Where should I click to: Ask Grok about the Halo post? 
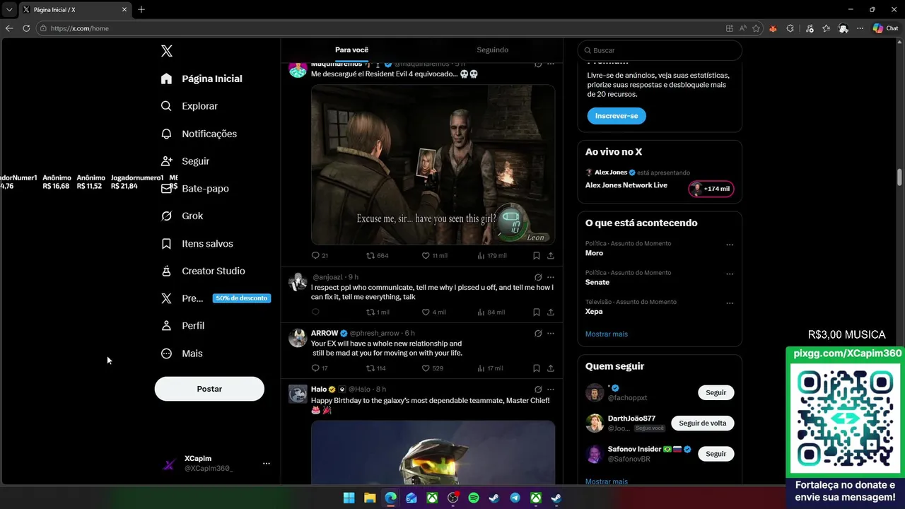(538, 390)
